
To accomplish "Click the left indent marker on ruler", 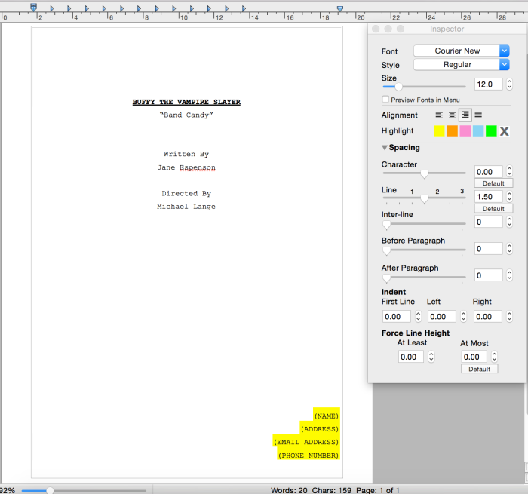I will pos(33,7).
